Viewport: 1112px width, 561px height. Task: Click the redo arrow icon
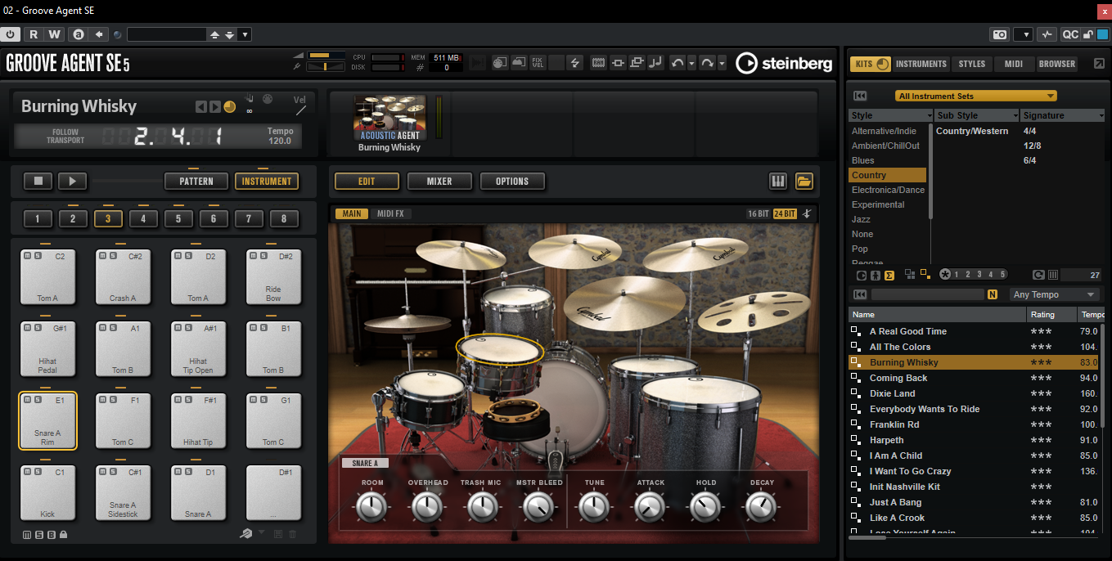708,62
